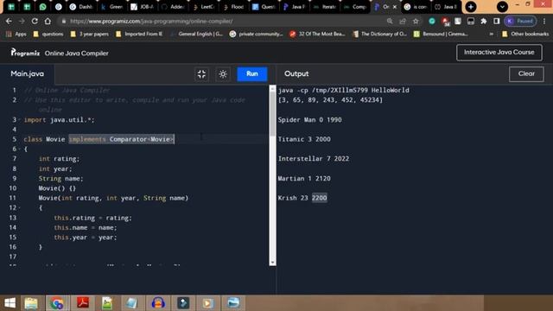Toggle the Chrome side panel
Viewport: 553px width, 311px height.
497,21
